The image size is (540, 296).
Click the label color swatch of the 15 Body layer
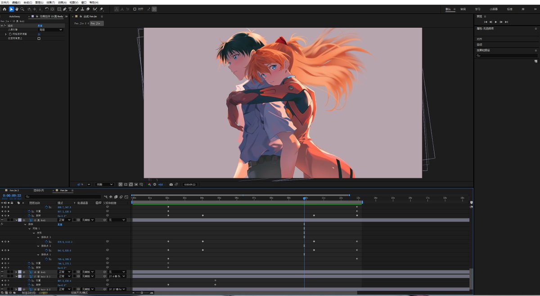[20, 220]
